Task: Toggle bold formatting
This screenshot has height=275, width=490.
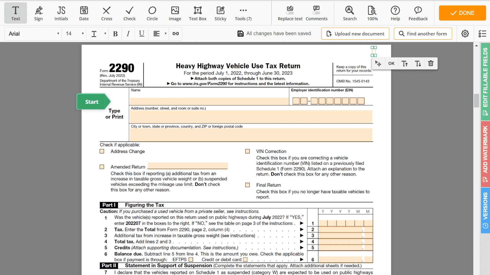Action: click(115, 34)
